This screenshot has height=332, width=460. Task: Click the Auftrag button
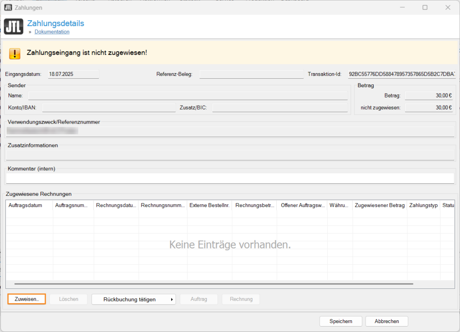point(199,299)
